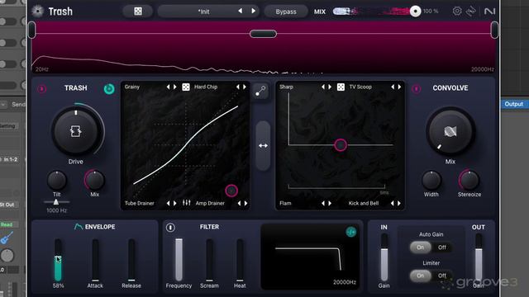Click the pink XY puck in Trash pad
The width and height of the screenshot is (529, 297).
[x=231, y=191]
